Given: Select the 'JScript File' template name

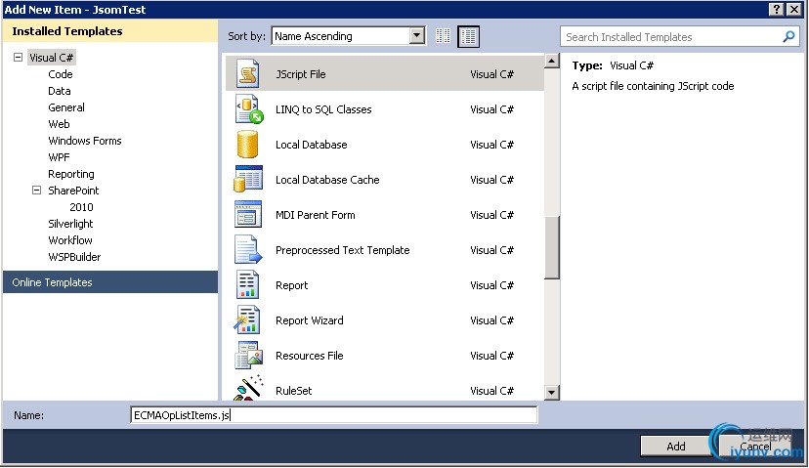Looking at the screenshot, I should pos(300,74).
